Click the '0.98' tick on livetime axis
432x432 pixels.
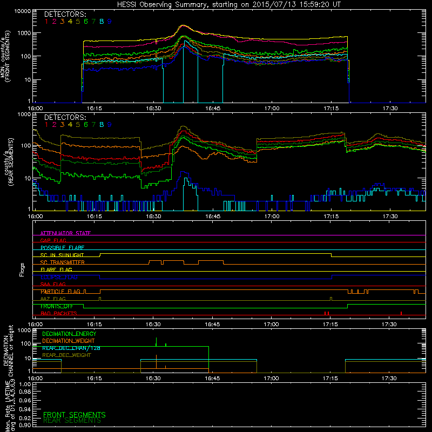pos(25,392)
